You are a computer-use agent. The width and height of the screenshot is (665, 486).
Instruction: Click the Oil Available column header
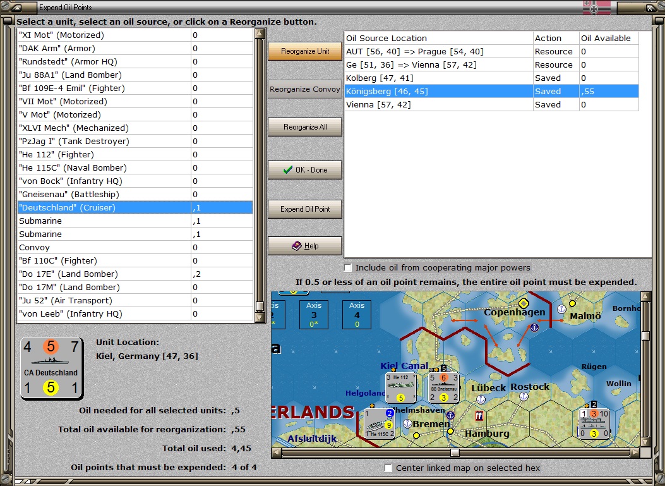tap(609, 38)
